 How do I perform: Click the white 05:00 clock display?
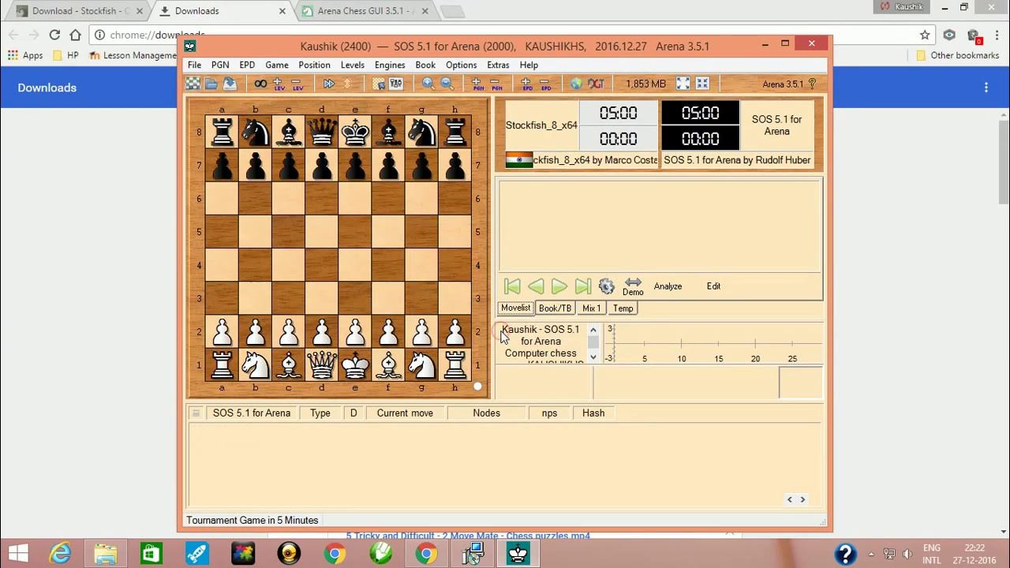619,113
